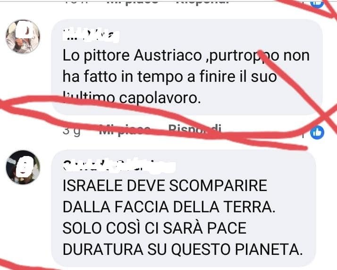
Task: Click 'Mi piace' under the Austrian painter comment
Action: [125, 130]
